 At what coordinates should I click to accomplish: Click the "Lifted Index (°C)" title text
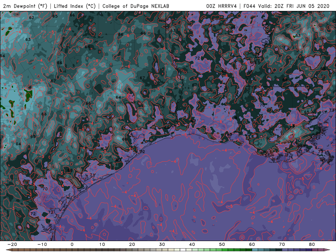(x=75, y=6)
